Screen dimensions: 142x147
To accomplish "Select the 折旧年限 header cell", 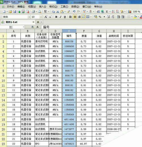I will 128,36.
